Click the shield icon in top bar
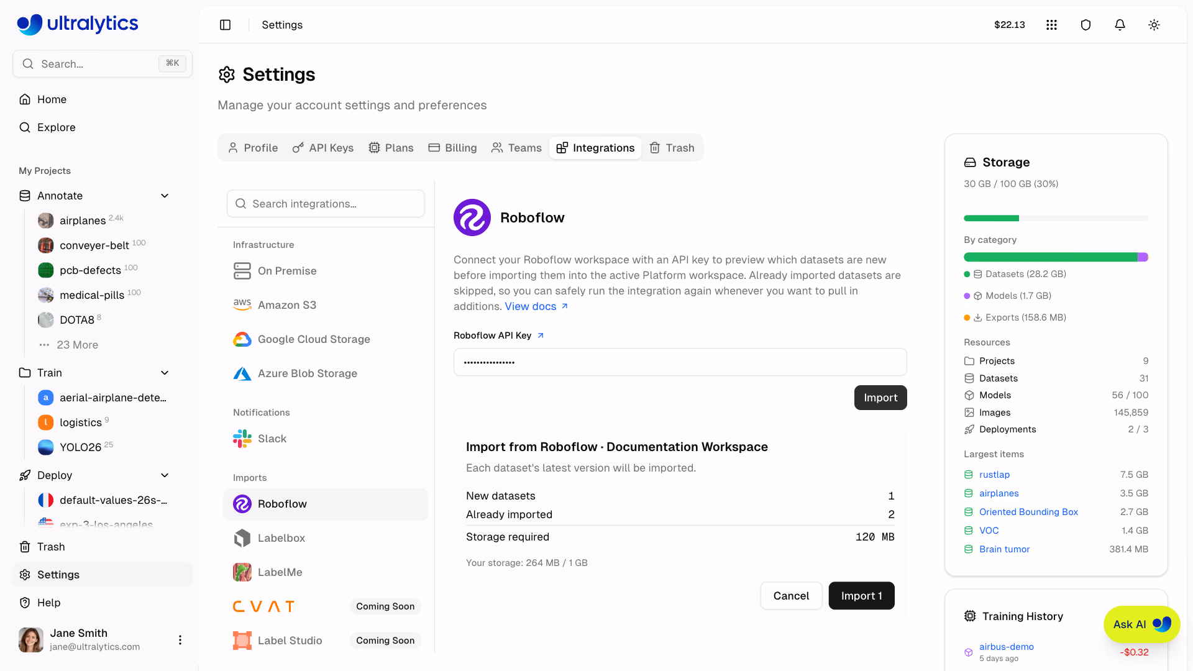This screenshot has height=671, width=1193. (x=1086, y=25)
